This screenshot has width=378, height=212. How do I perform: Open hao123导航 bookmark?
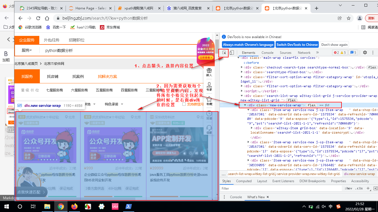[x=83, y=27]
